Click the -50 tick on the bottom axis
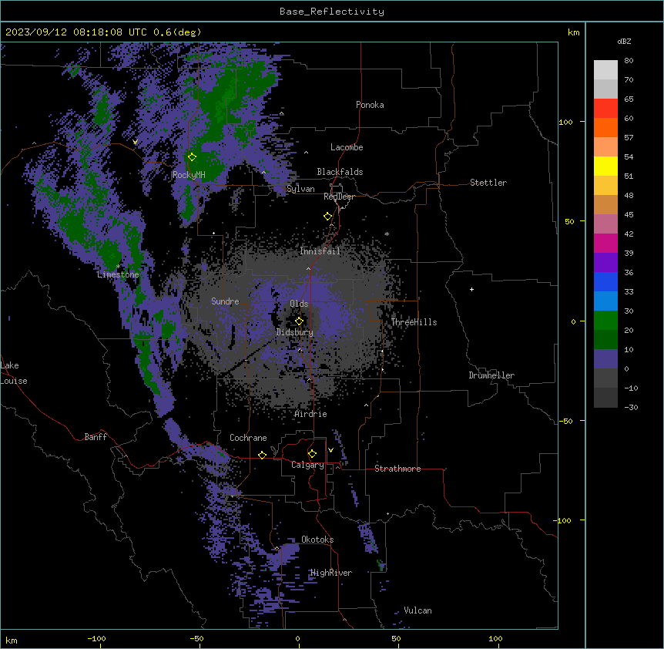This screenshot has height=649, width=664. click(196, 638)
